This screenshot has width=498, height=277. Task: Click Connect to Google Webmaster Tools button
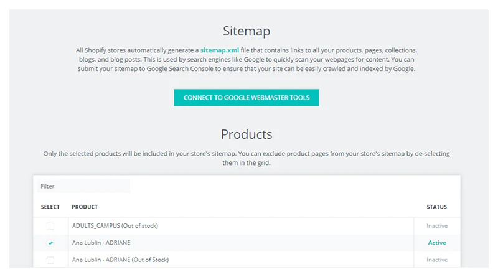(247, 97)
